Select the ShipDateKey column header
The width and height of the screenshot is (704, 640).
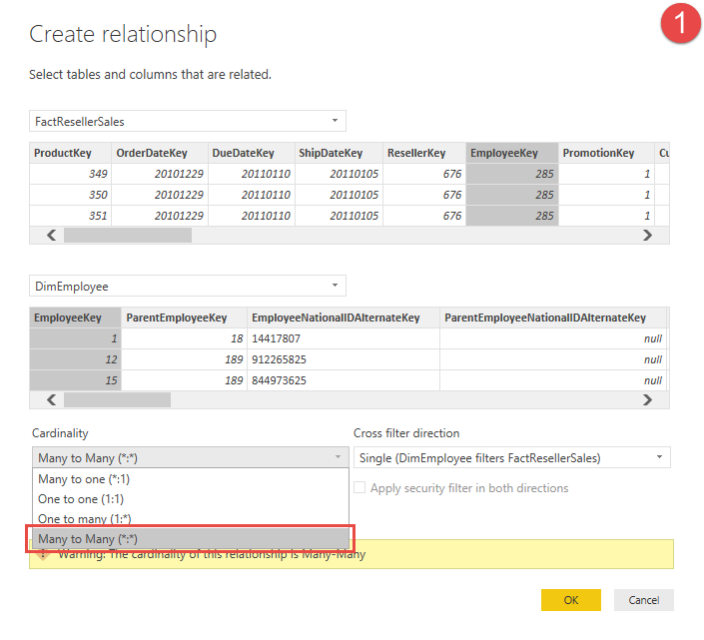pyautogui.click(x=339, y=153)
